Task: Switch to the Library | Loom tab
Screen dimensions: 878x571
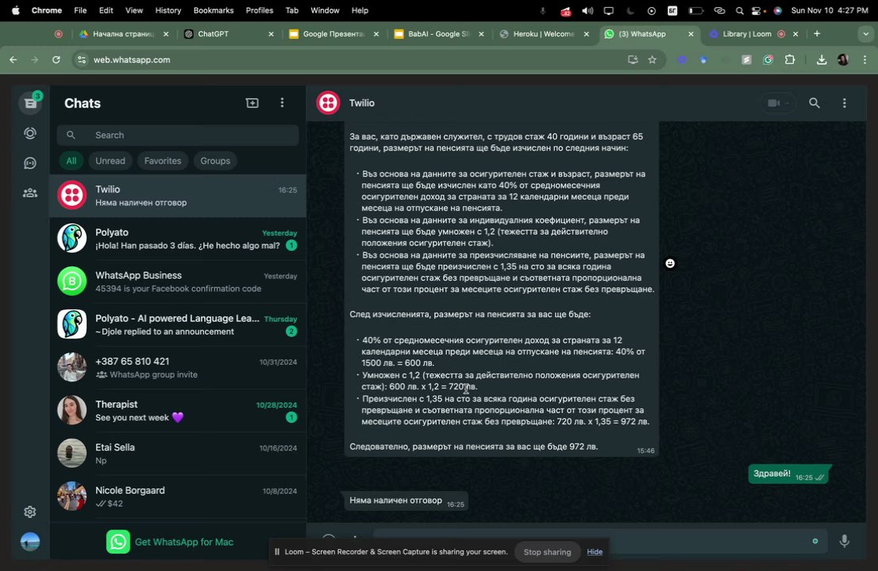Action: (753, 34)
